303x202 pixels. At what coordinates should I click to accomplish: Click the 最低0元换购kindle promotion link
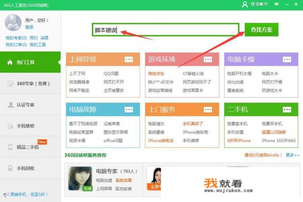click(x=264, y=155)
